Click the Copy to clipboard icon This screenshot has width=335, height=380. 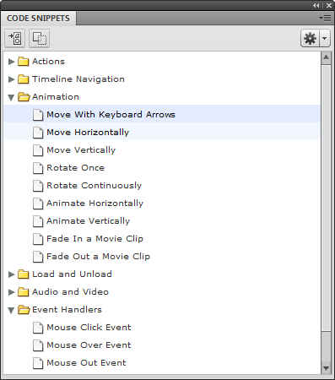40,38
